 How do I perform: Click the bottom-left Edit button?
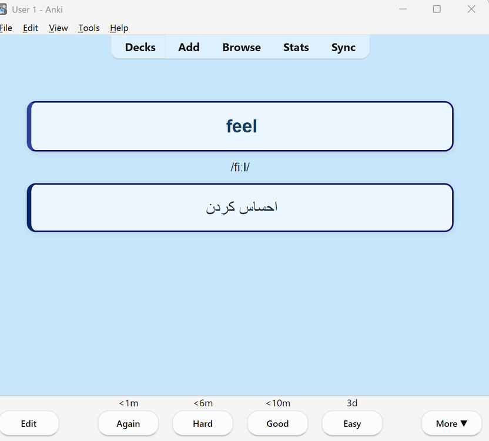pyautogui.click(x=29, y=423)
